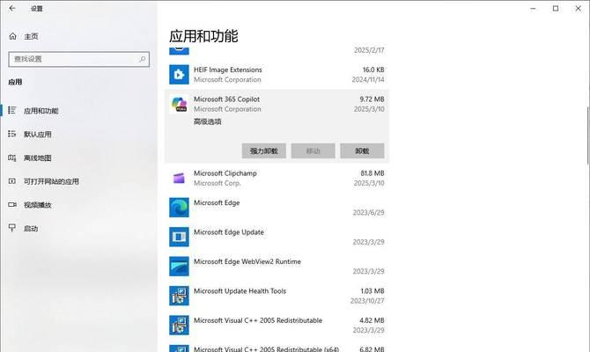Click the 应用和功能 page heading

pos(203,36)
